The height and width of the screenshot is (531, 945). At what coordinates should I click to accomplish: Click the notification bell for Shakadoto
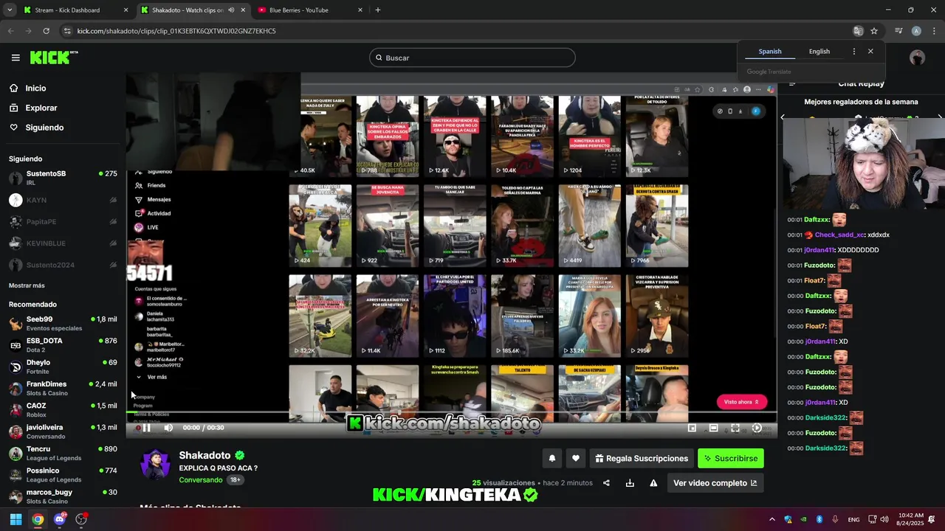tap(551, 458)
